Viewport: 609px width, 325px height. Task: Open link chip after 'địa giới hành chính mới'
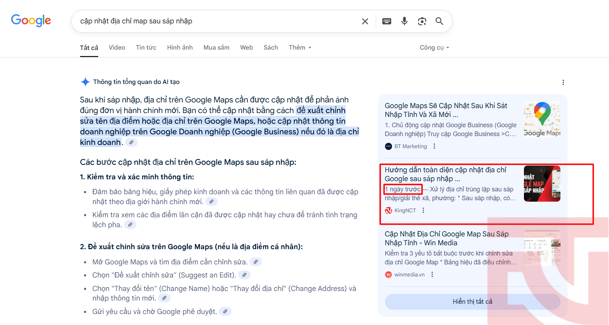pos(212,202)
